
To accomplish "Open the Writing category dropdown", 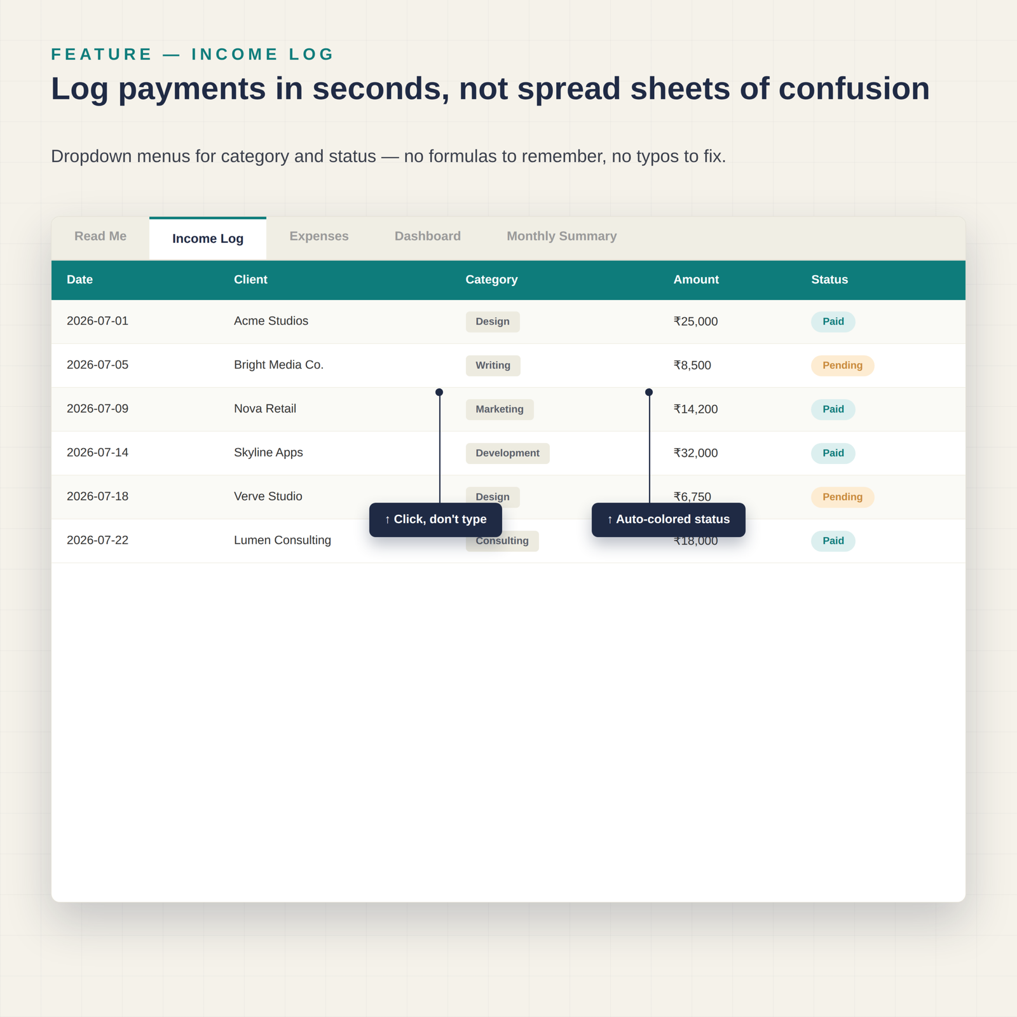I will click(x=493, y=365).
